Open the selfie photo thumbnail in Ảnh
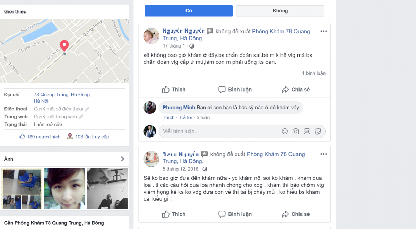This screenshot has height=229, width=416. [x=64, y=188]
